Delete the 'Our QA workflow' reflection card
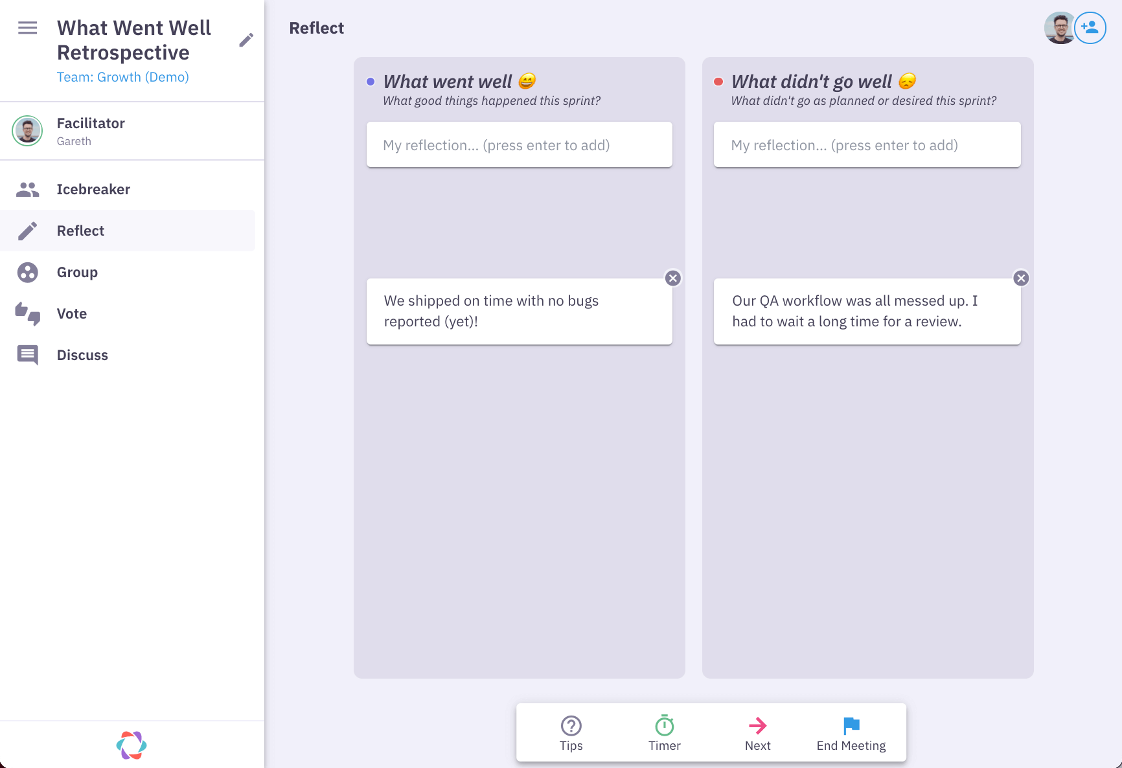 coord(1021,278)
